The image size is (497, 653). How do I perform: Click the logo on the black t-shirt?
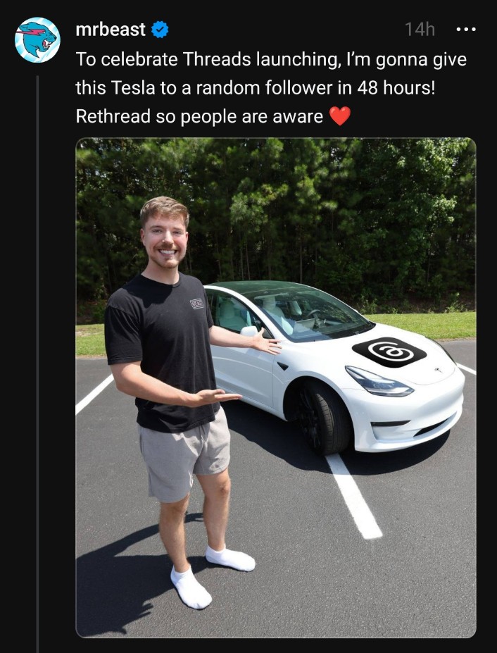(x=197, y=304)
